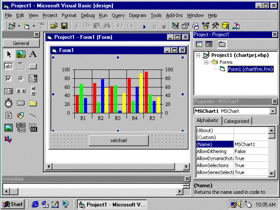Click the General toolbox tab button
The width and height of the screenshot is (280, 210).
[x=21, y=43]
